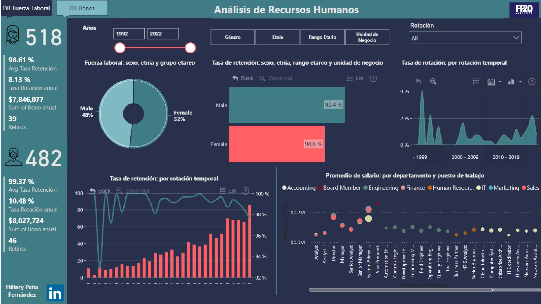Click Back arrow in sexo retention bar chart toolbar
The height and width of the screenshot is (304, 541).
(x=243, y=78)
